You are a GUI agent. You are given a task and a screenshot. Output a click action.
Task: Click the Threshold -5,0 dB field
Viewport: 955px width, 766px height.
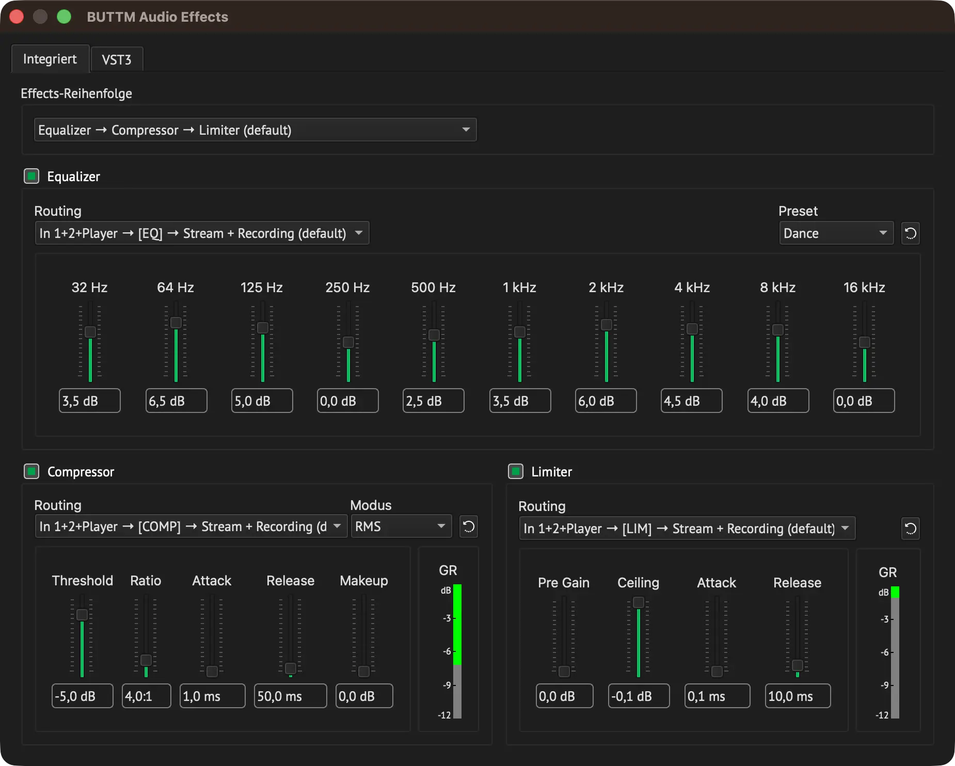[x=83, y=696]
